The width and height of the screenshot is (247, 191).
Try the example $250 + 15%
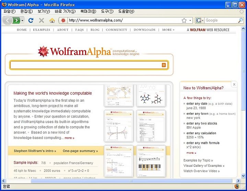pos(195,137)
